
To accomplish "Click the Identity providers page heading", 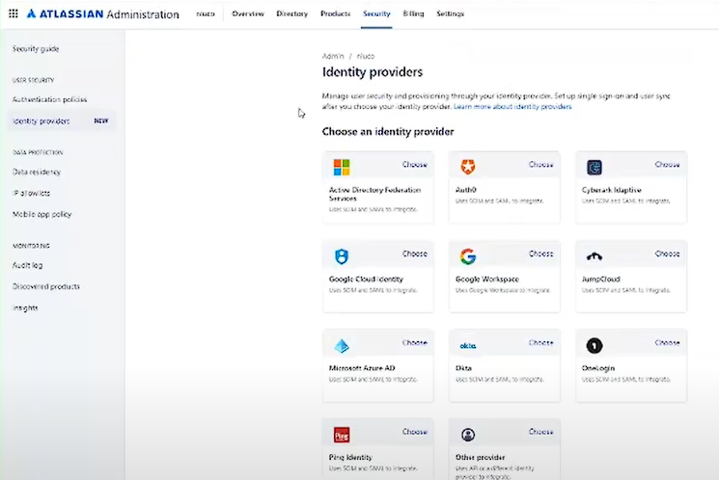I will 373,72.
